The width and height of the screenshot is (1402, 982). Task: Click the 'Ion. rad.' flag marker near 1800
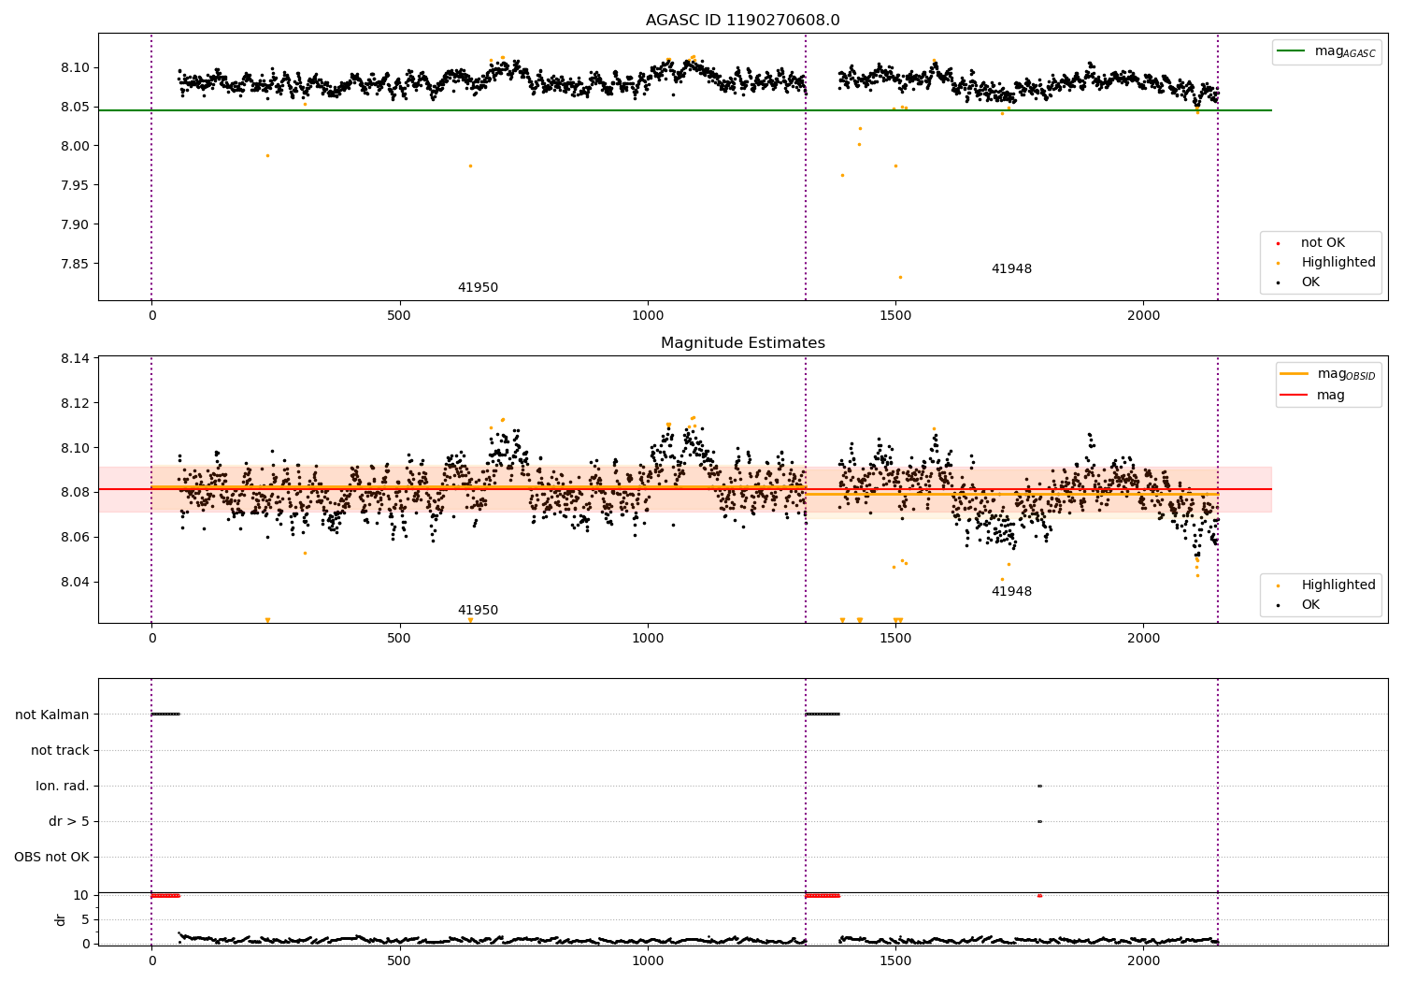[x=1039, y=786]
